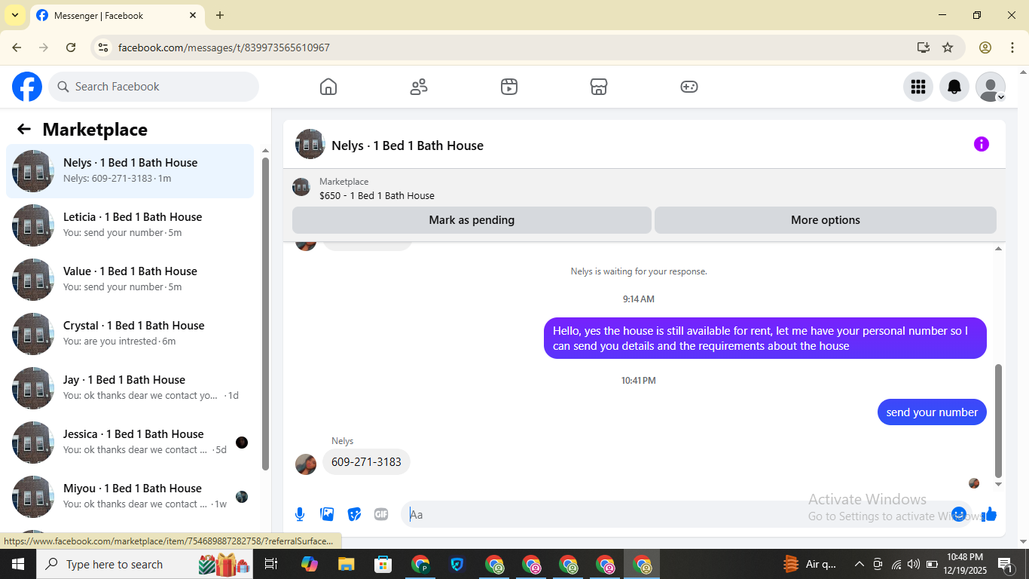Choose a sticker icon
Image resolution: width=1029 pixels, height=579 pixels.
click(354, 514)
